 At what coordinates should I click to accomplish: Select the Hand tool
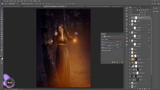click(x=2, y=50)
